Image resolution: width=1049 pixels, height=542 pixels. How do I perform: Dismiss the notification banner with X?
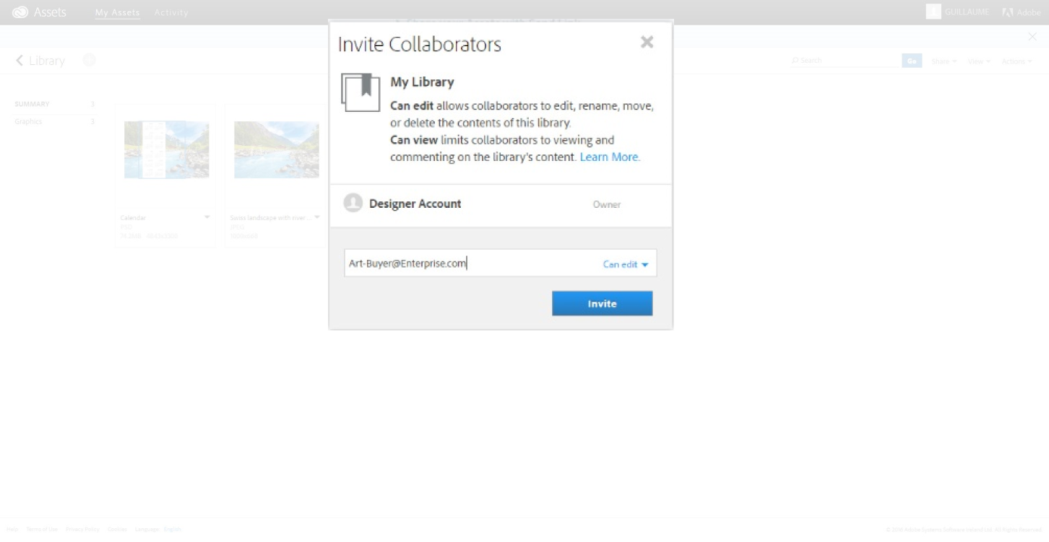coord(1032,37)
